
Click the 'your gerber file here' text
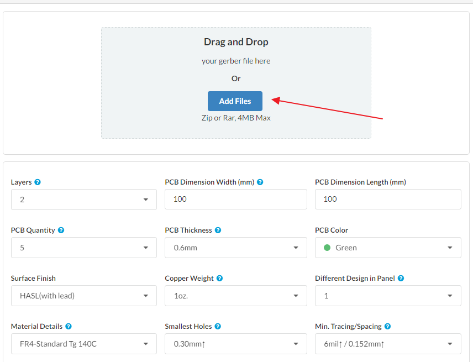tap(236, 61)
